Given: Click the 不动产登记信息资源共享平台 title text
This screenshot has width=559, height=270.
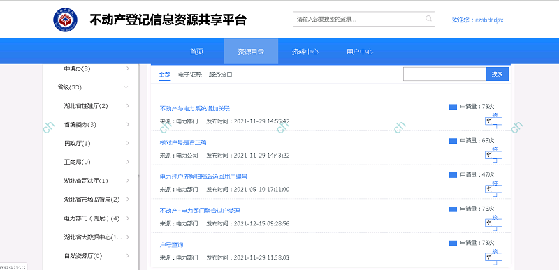Looking at the screenshot, I should tap(168, 20).
